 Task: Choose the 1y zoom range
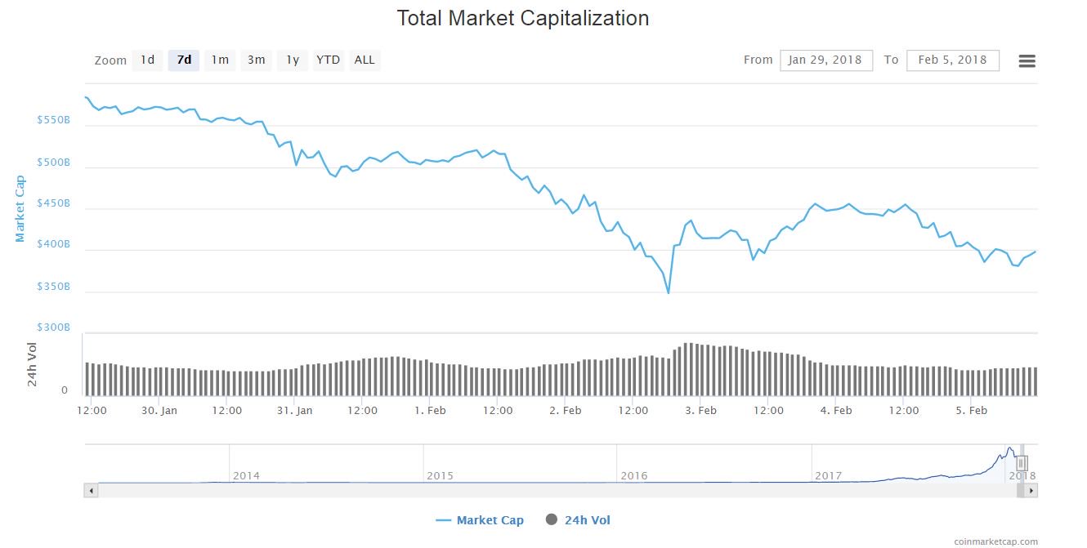click(291, 60)
